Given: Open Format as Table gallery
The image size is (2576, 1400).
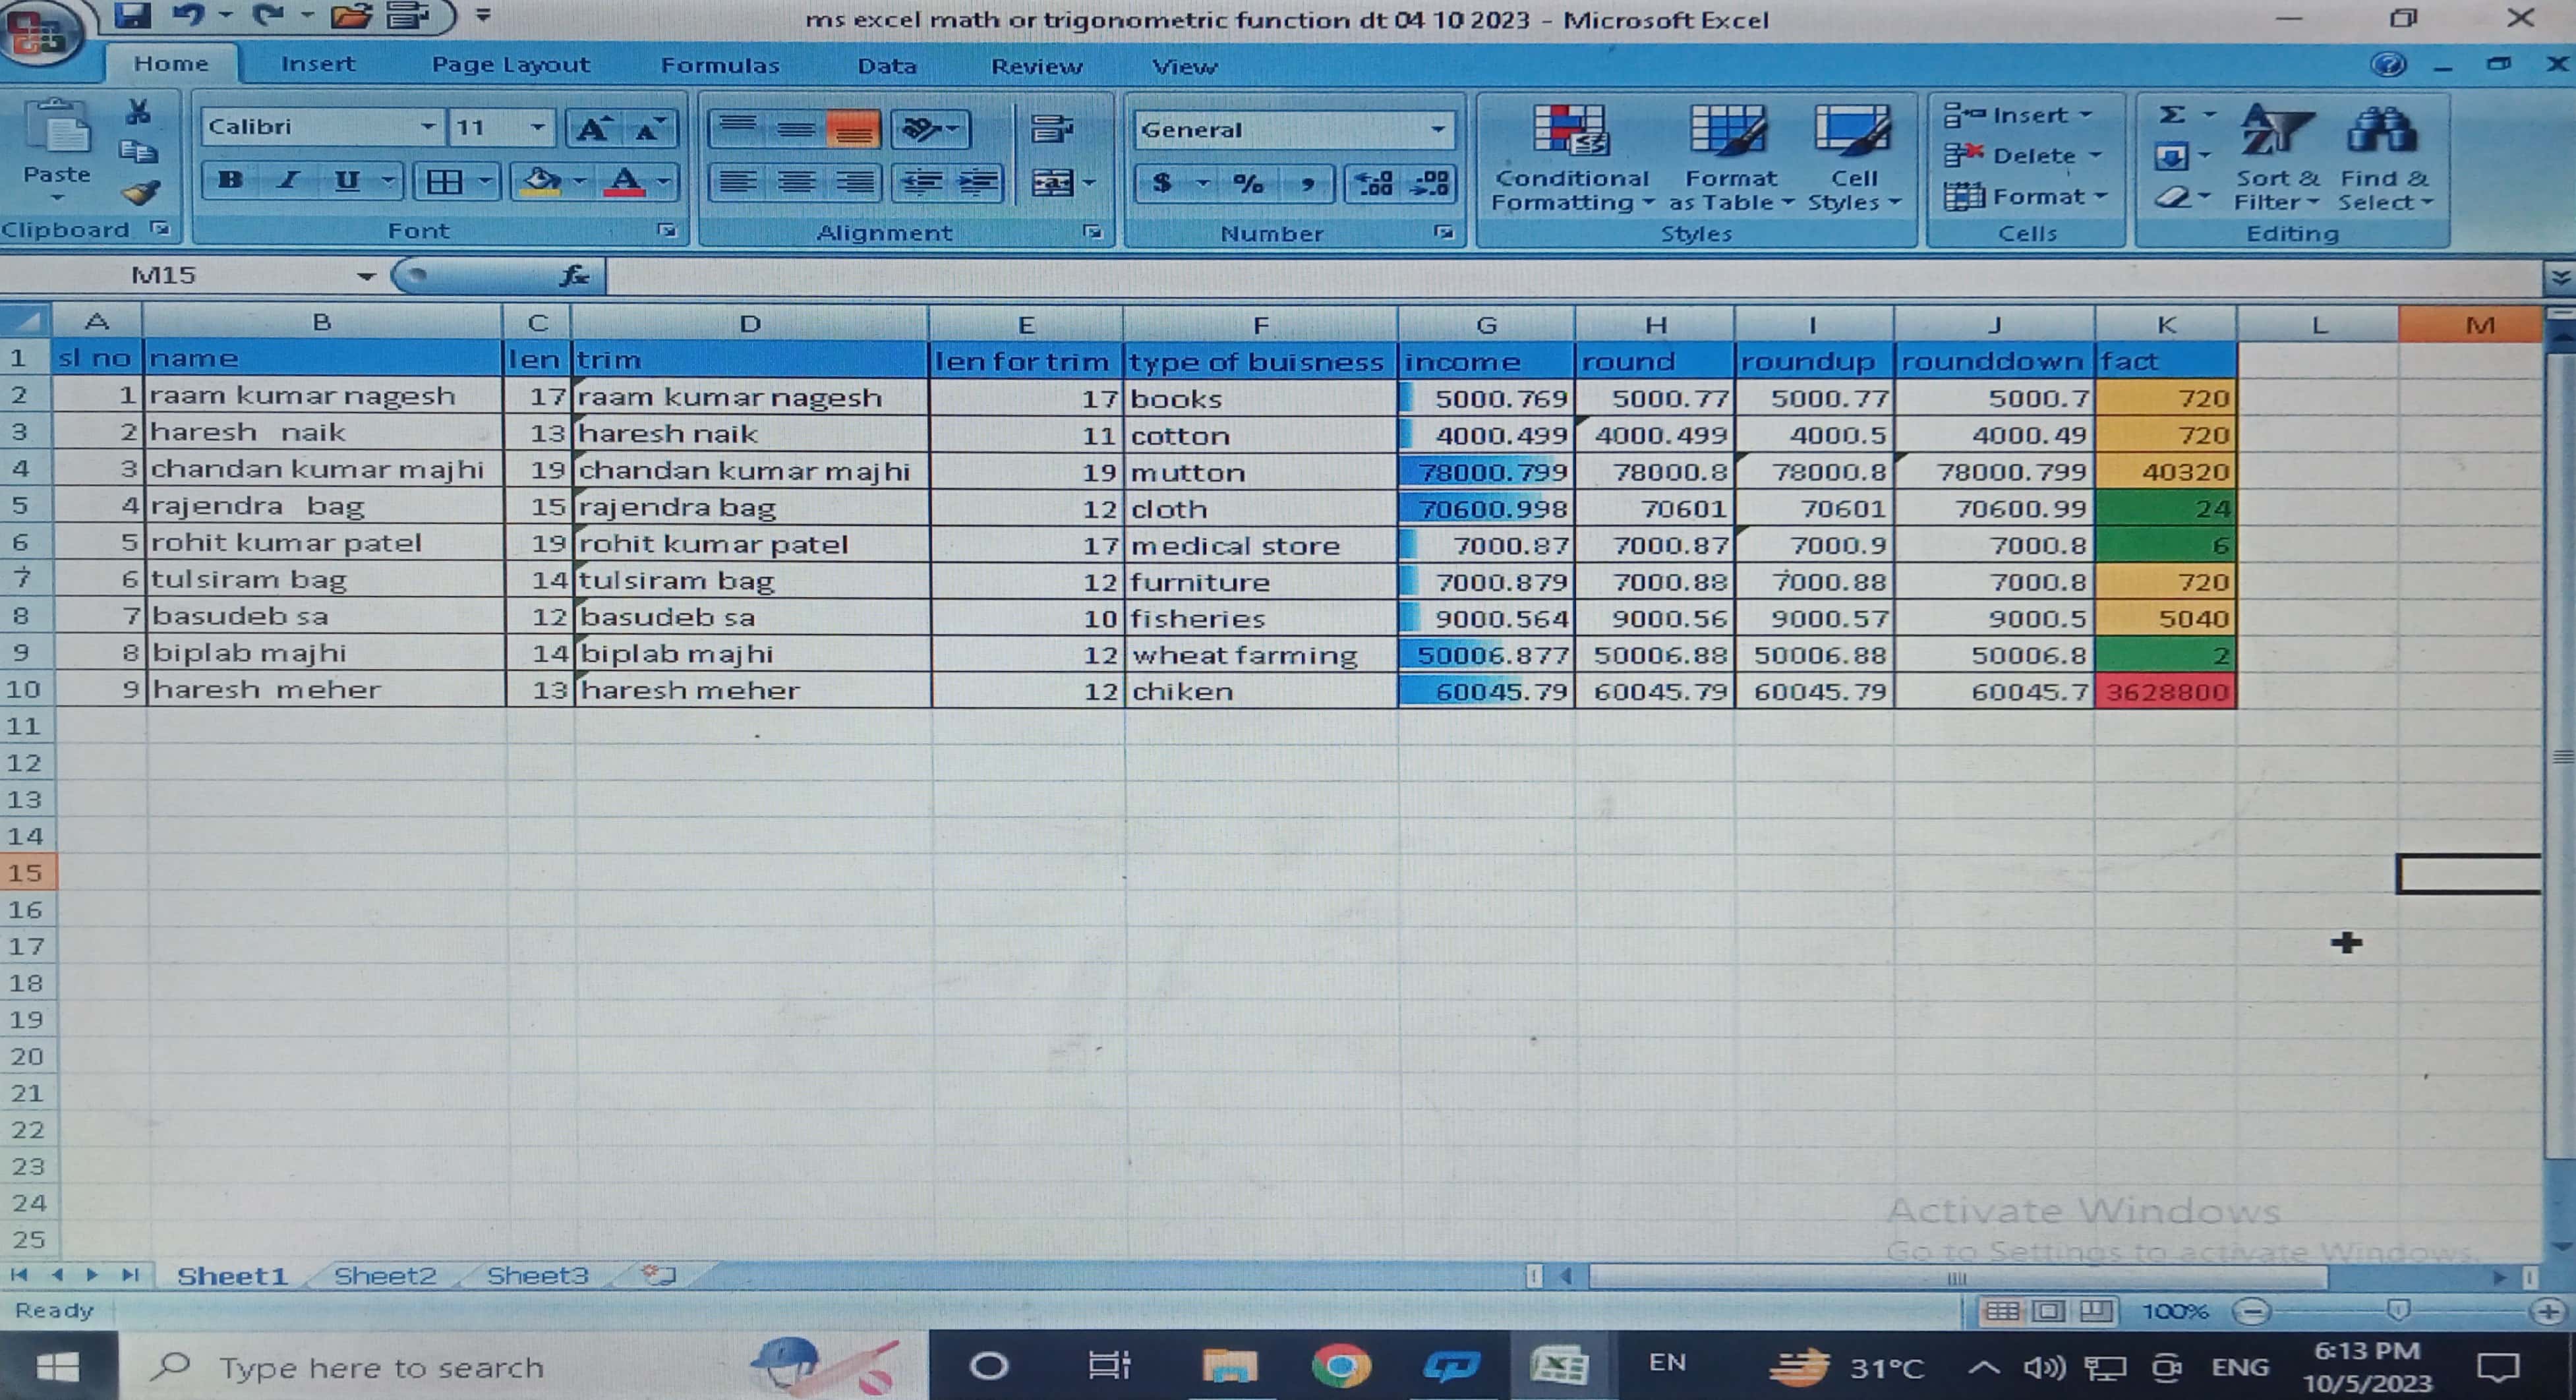Looking at the screenshot, I should pos(1729,135).
